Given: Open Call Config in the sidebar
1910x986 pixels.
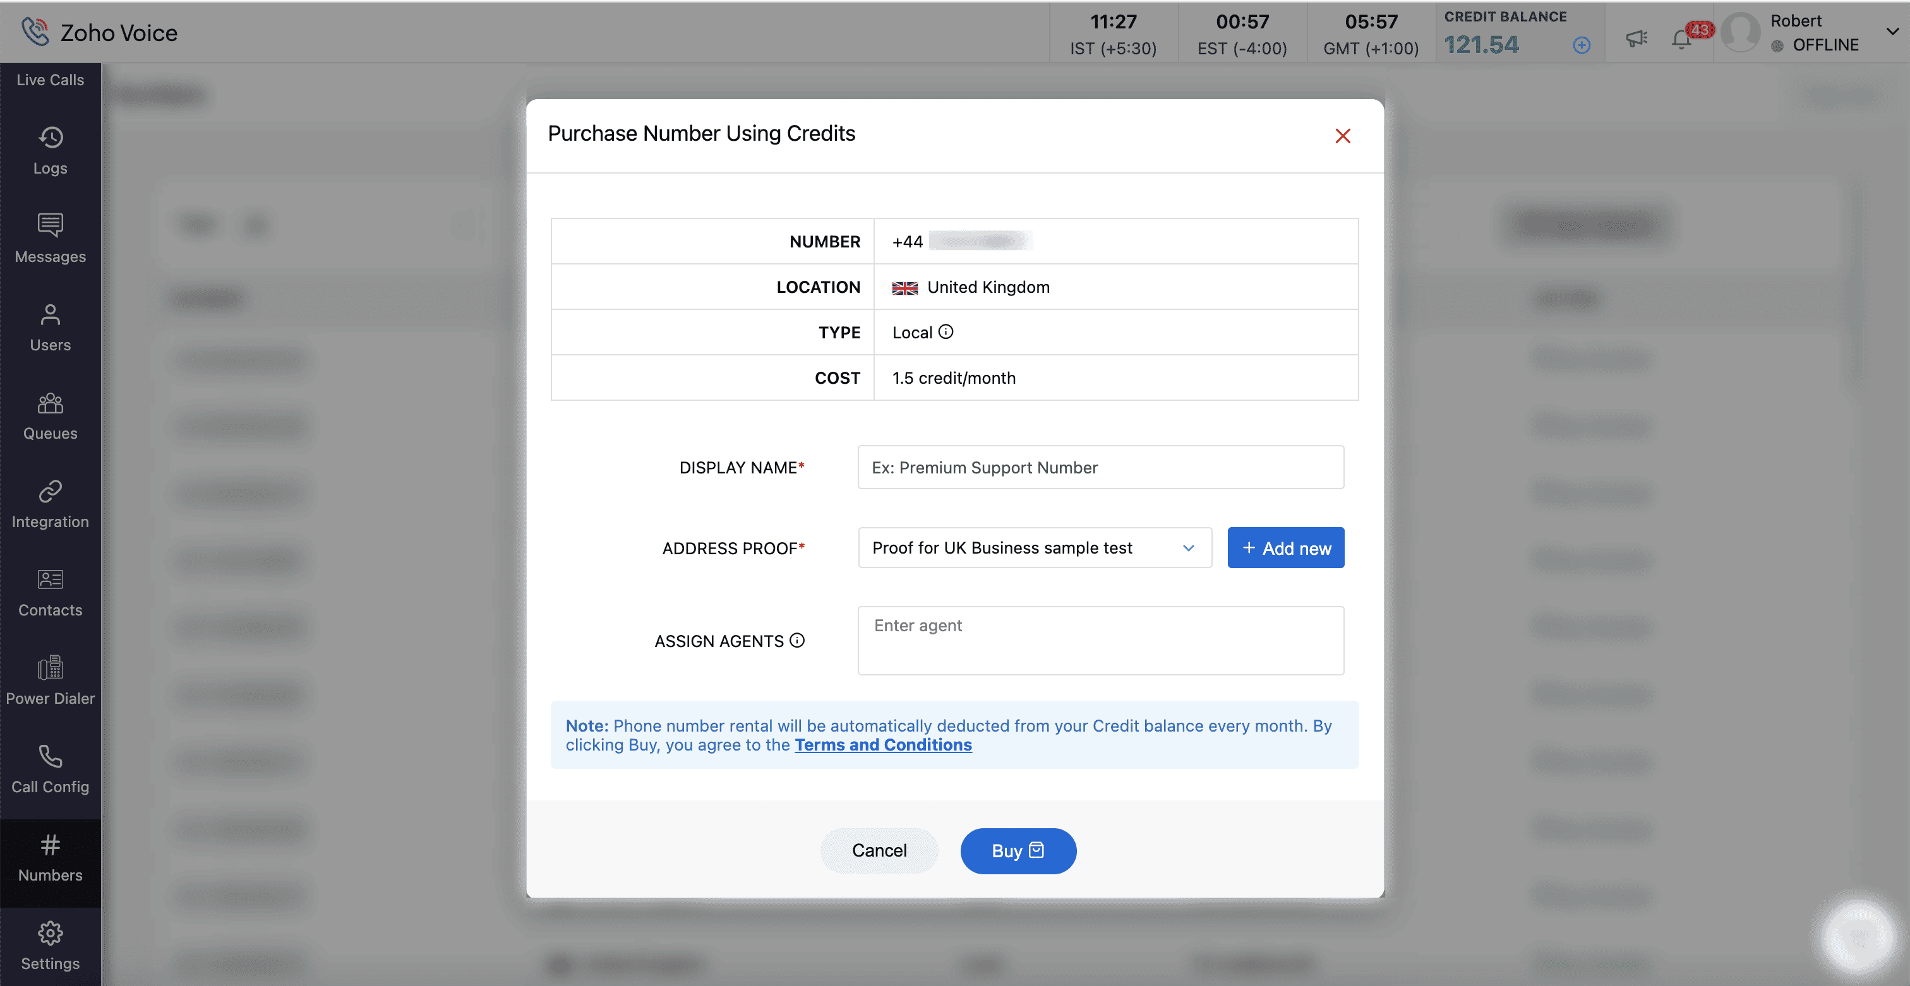Looking at the screenshot, I should [x=51, y=769].
